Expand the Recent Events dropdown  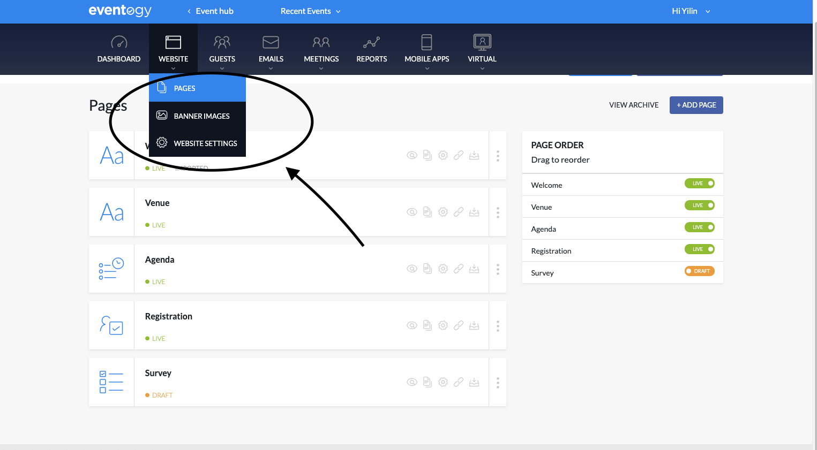click(x=310, y=11)
